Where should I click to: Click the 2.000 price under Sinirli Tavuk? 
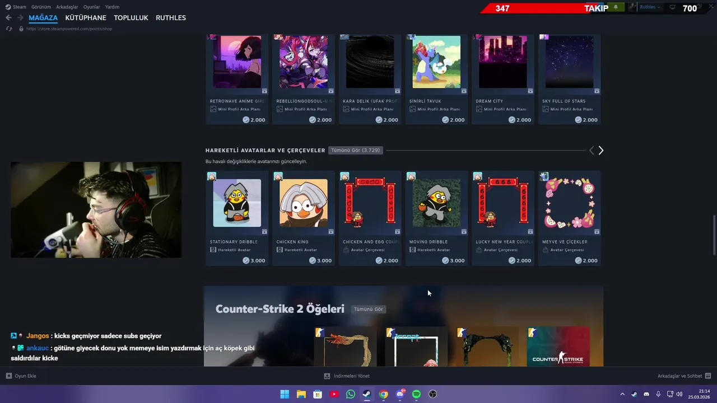click(453, 120)
